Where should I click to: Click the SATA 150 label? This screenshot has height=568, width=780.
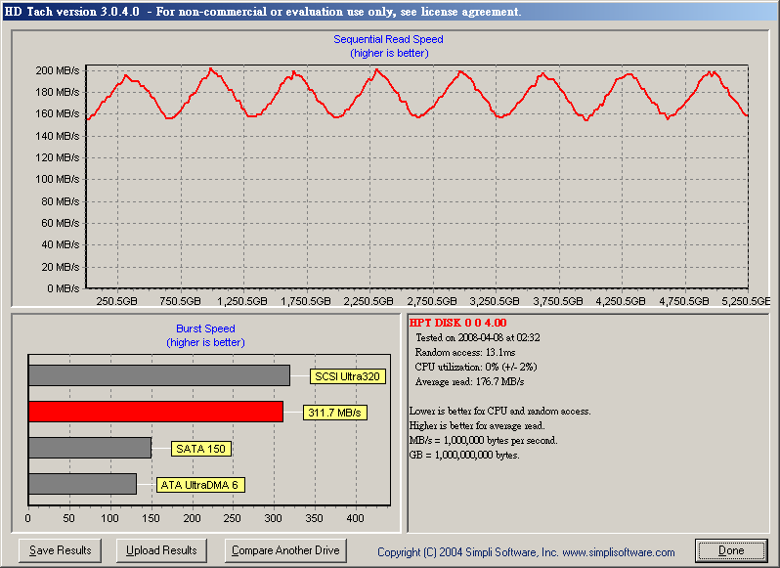pyautogui.click(x=201, y=449)
